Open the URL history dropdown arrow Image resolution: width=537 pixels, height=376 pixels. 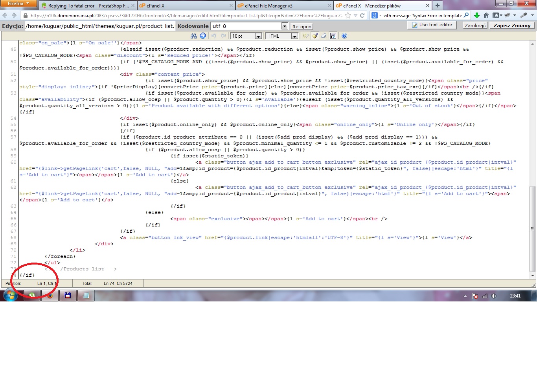(355, 15)
